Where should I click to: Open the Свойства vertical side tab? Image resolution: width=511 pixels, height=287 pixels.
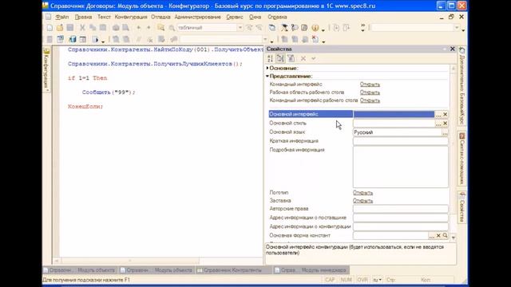point(461,207)
